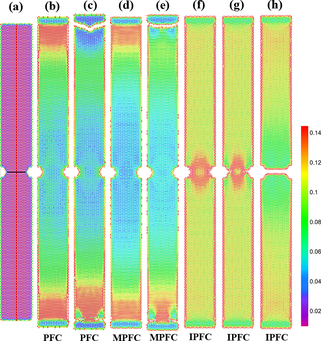Click the panel label (g)
The image size is (321, 341).
pos(237,6)
